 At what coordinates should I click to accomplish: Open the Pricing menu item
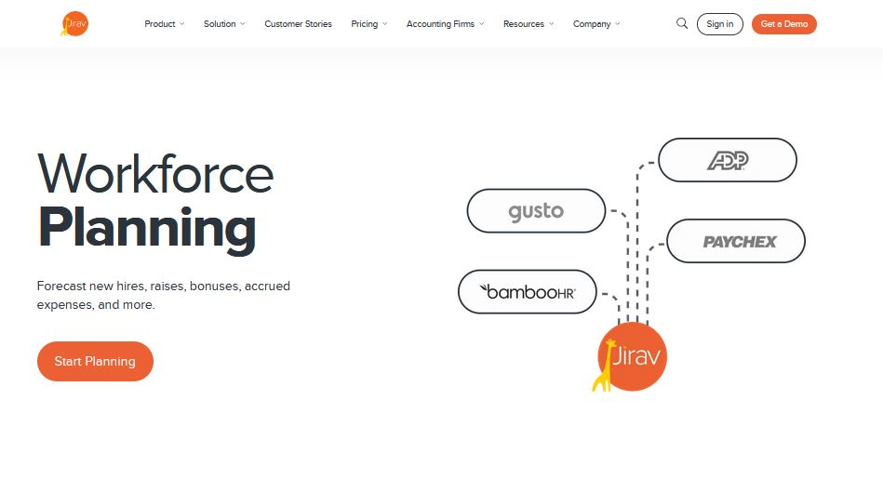pos(365,24)
